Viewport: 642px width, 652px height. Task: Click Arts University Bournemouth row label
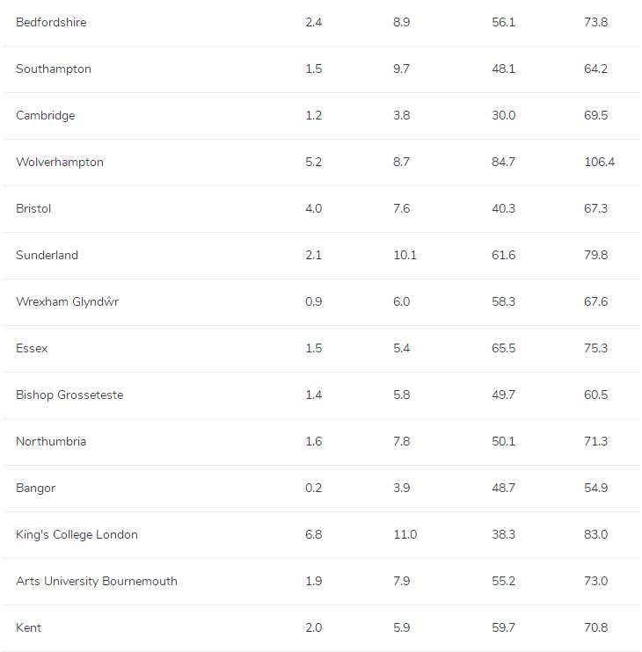pyautogui.click(x=97, y=581)
